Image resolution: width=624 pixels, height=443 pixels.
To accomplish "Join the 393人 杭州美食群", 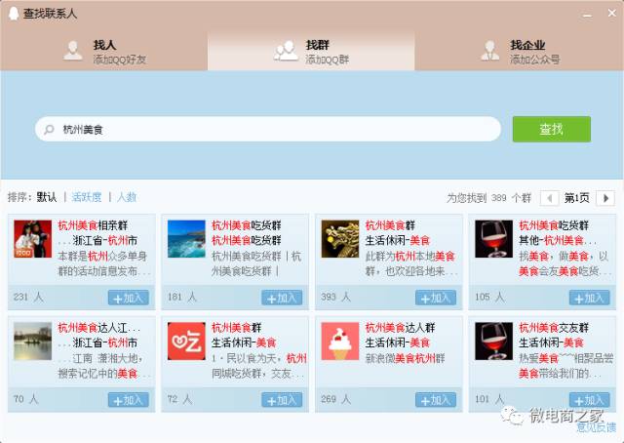I will coord(436,298).
